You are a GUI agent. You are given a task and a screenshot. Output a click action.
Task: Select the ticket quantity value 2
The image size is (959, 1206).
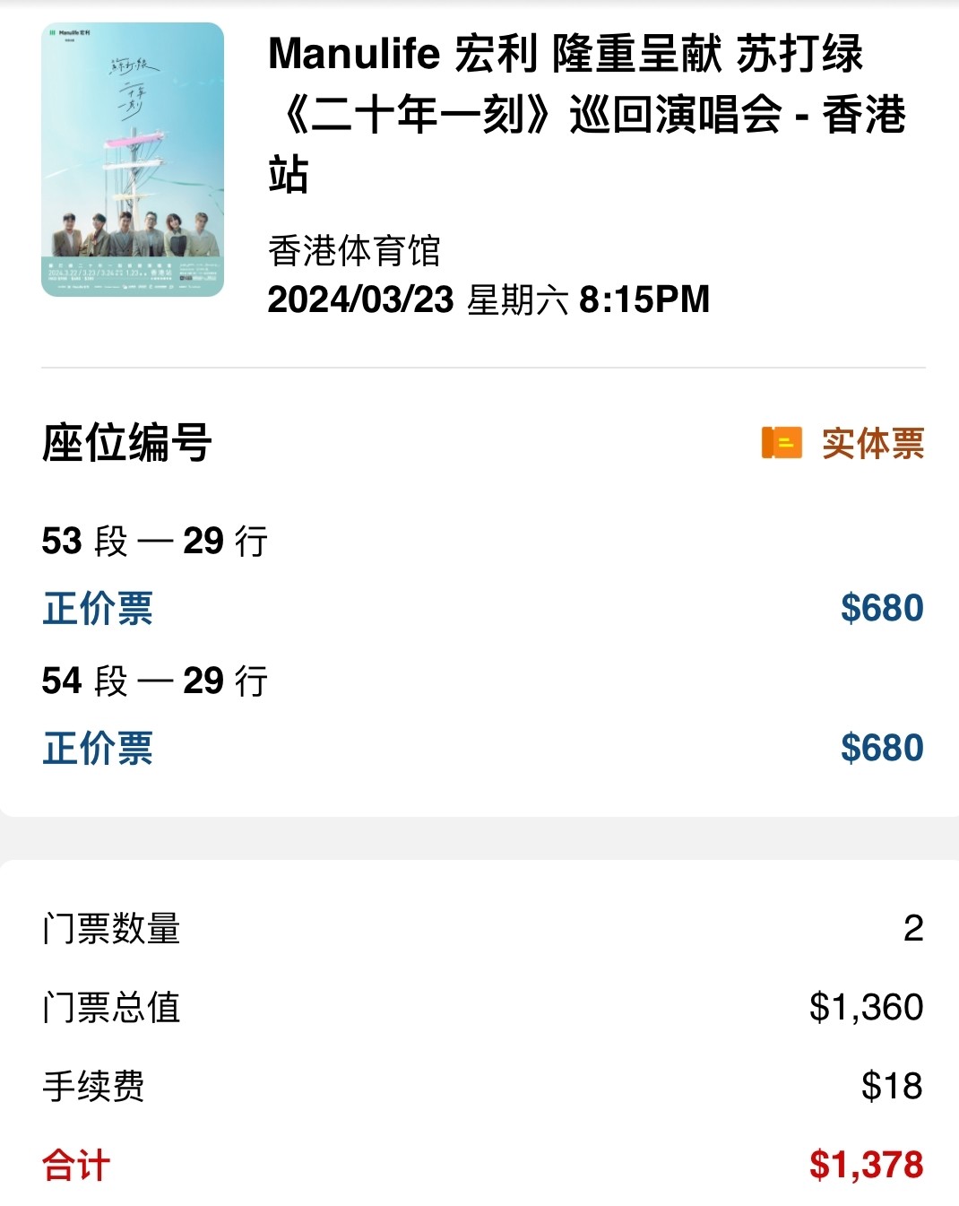point(913,928)
